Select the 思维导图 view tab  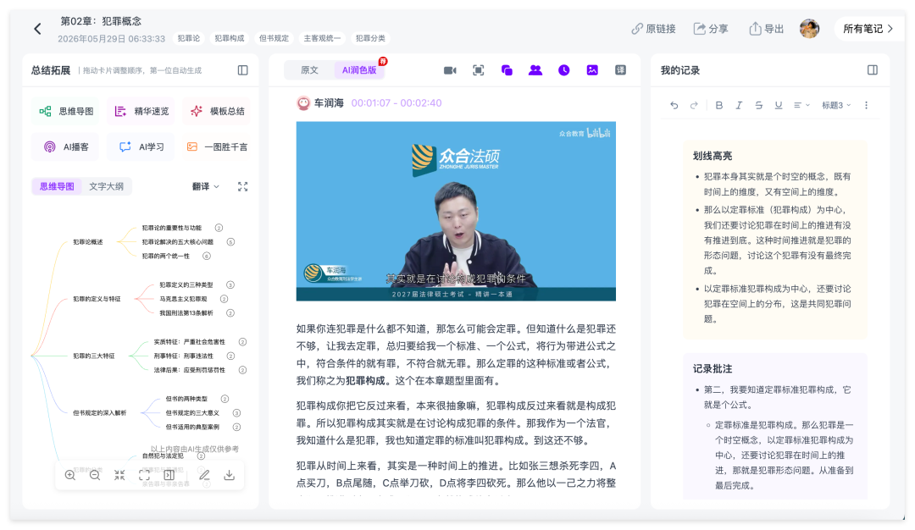(x=57, y=186)
